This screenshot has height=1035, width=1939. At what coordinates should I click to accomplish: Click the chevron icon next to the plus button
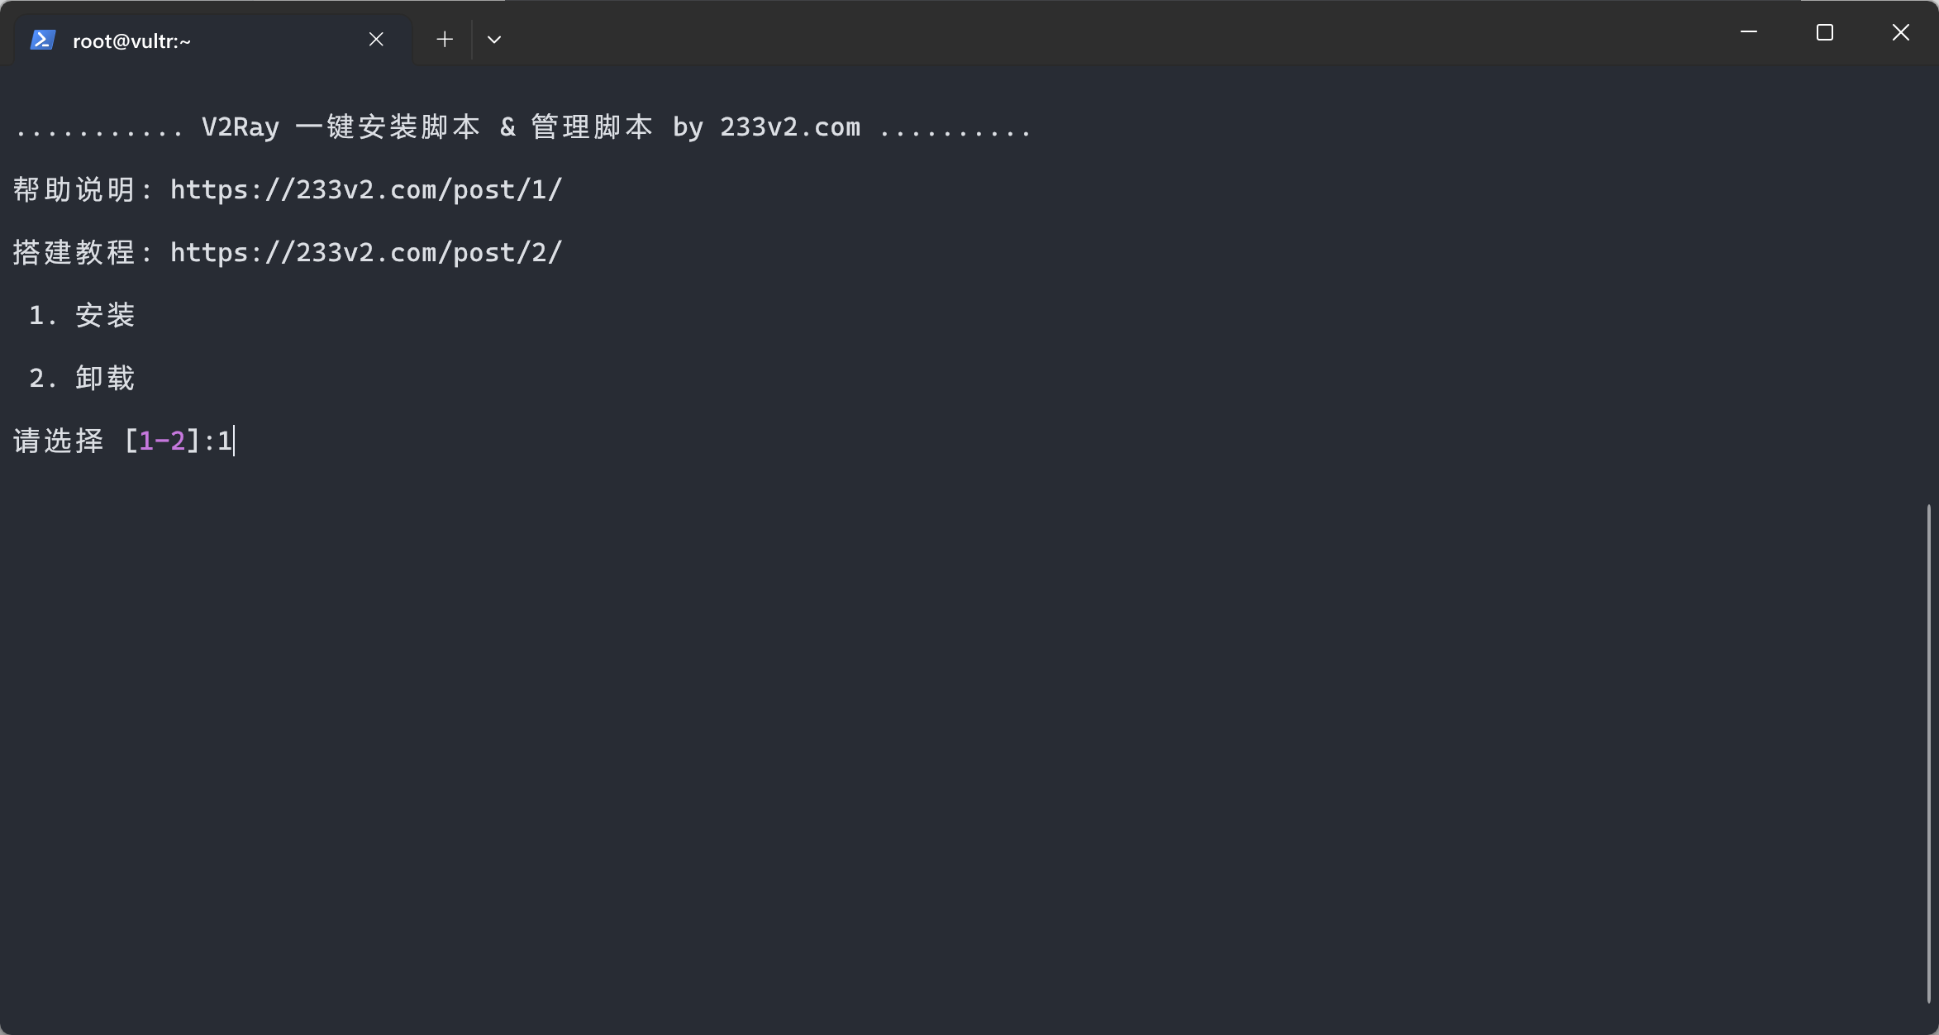[493, 39]
